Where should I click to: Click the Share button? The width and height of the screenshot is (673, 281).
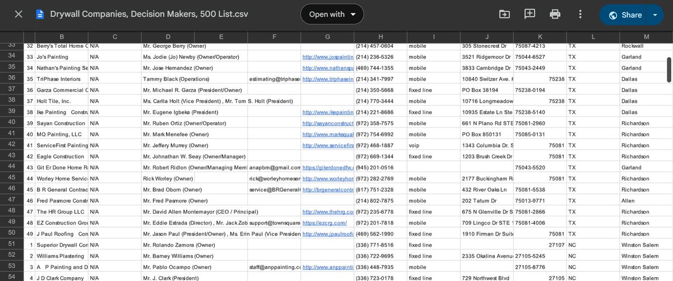623,15
